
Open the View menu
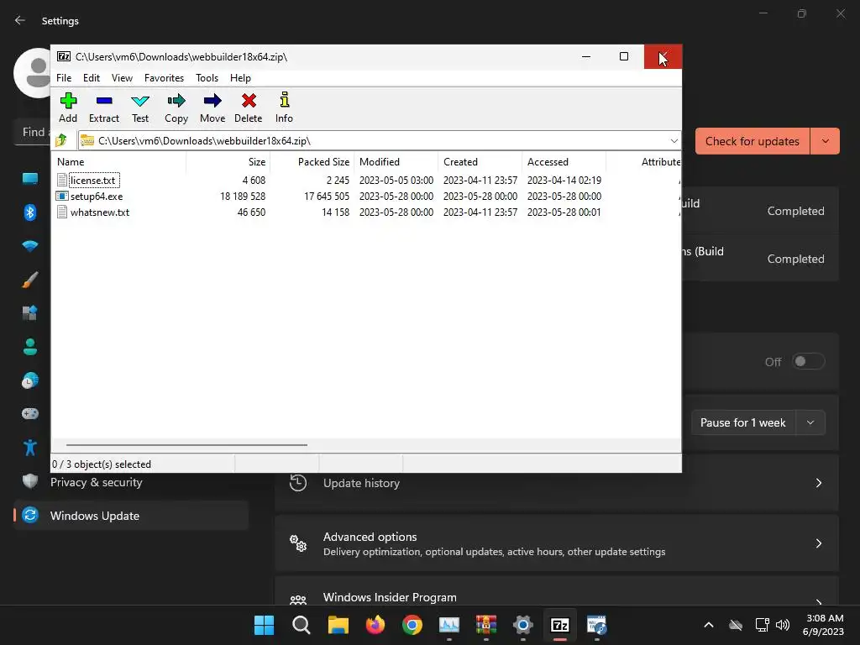123,78
